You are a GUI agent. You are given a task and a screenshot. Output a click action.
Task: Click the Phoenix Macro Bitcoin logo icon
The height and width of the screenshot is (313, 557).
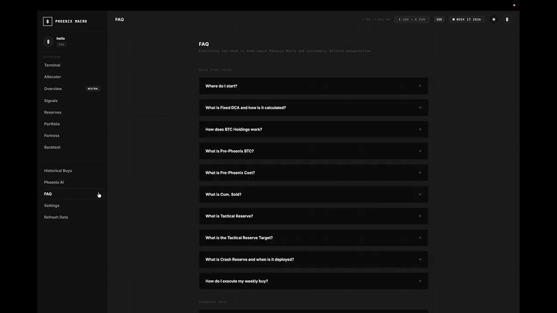(48, 21)
